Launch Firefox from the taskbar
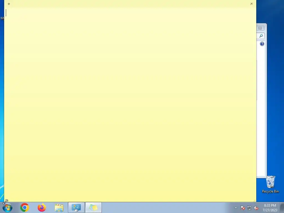Screen dimensions: 284x213 pyautogui.click(x=42, y=207)
